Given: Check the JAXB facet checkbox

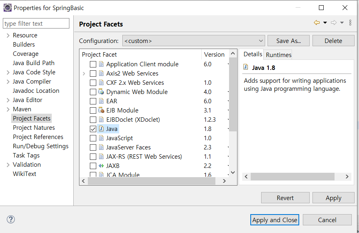Looking at the screenshot, I should tap(93, 166).
